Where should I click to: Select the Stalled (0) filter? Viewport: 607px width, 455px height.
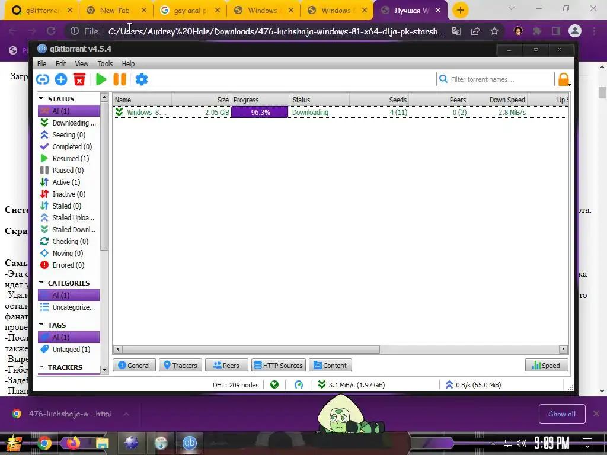pos(69,206)
